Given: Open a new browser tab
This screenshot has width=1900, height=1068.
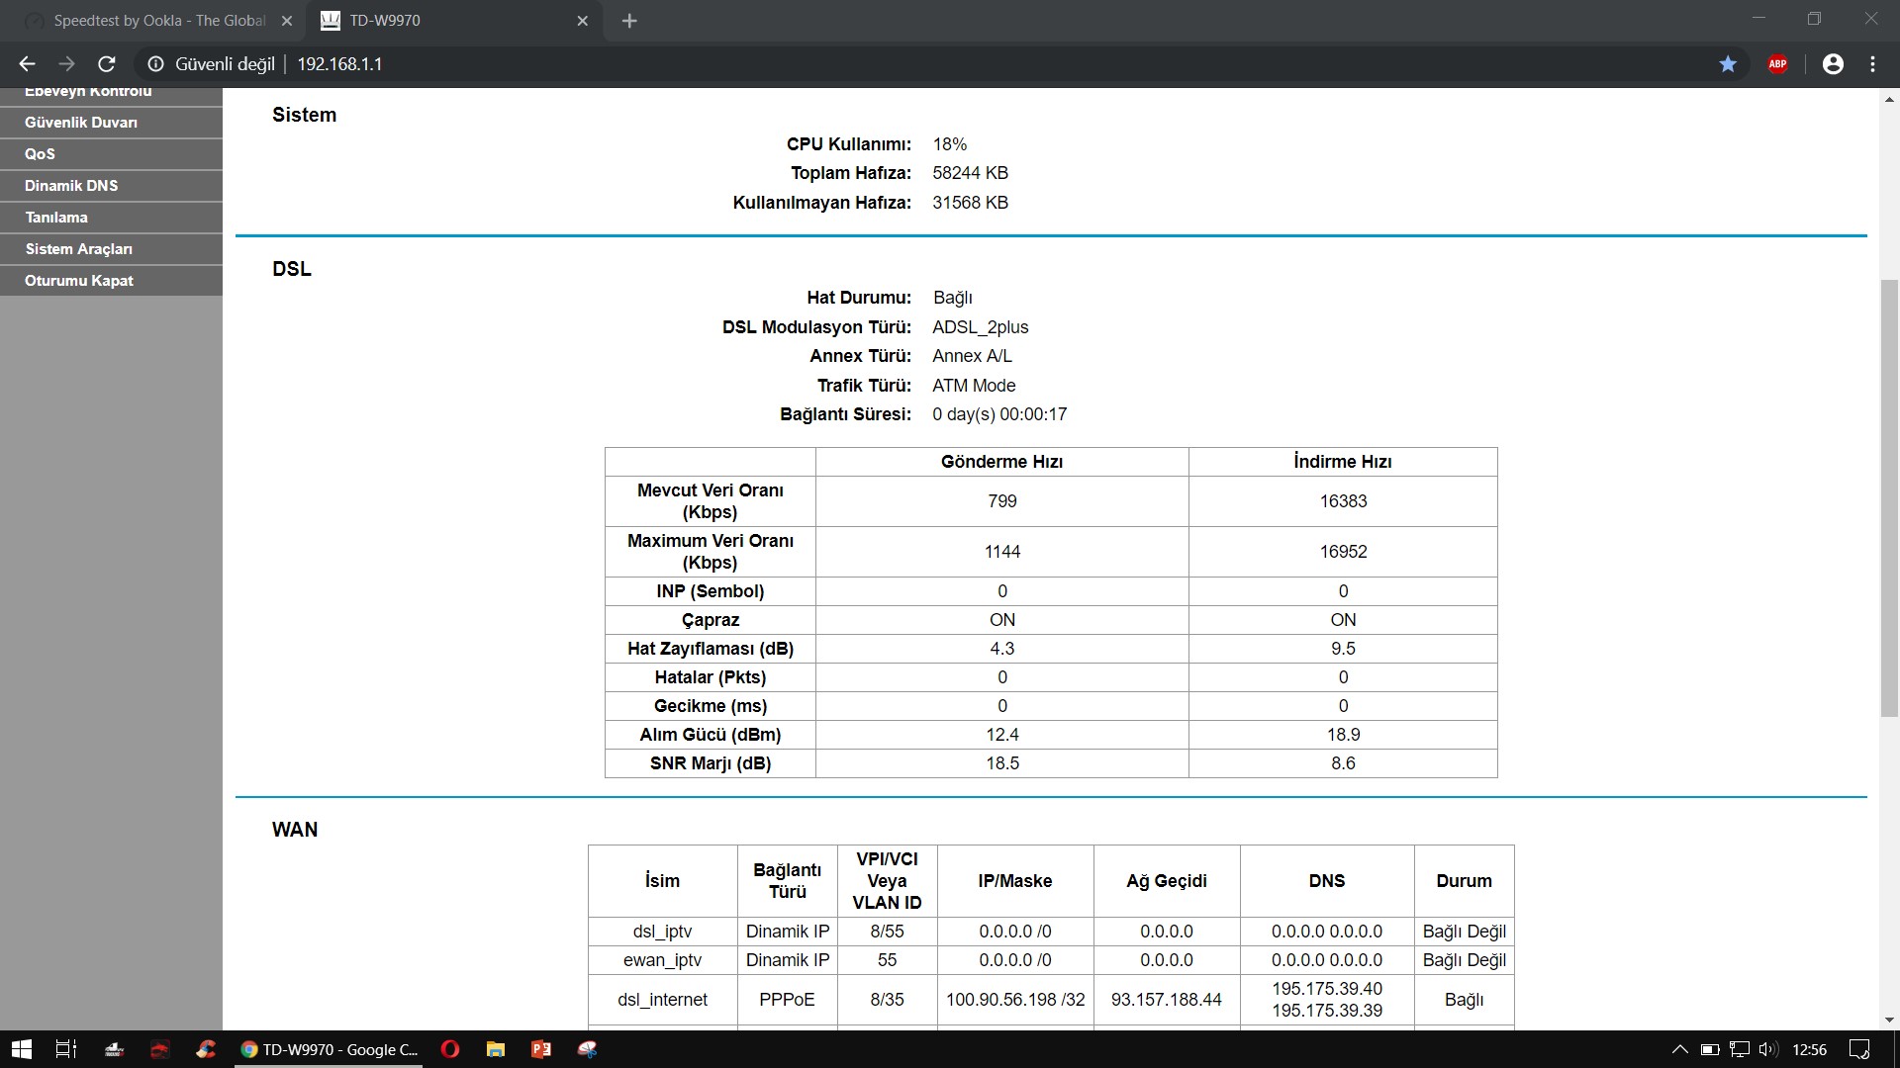Looking at the screenshot, I should coord(629,21).
